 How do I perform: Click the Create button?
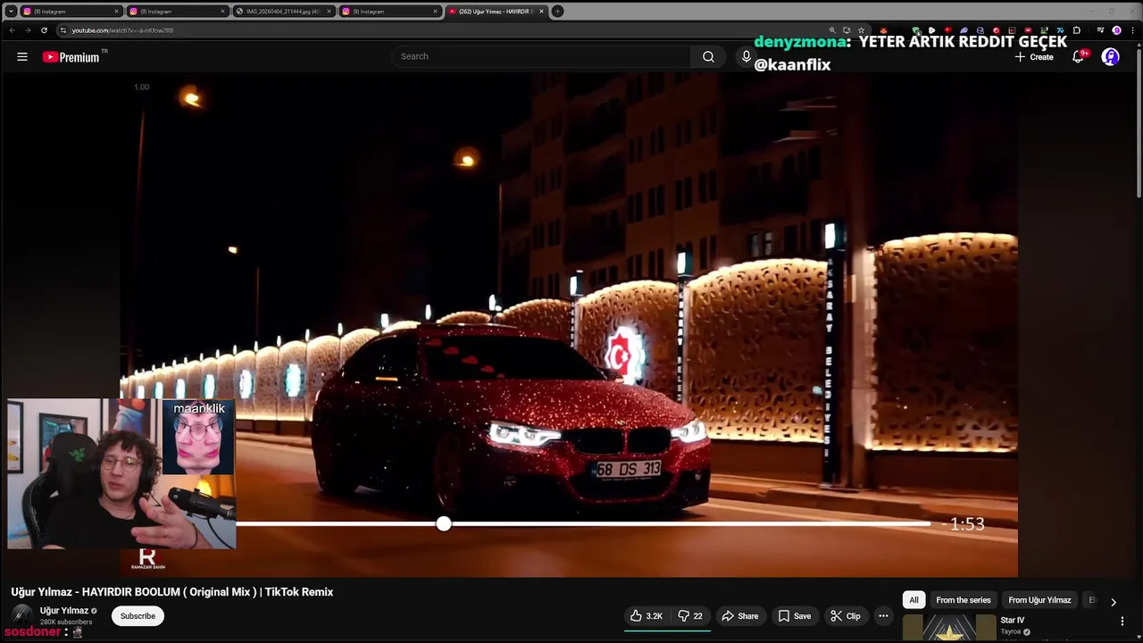(x=1034, y=56)
